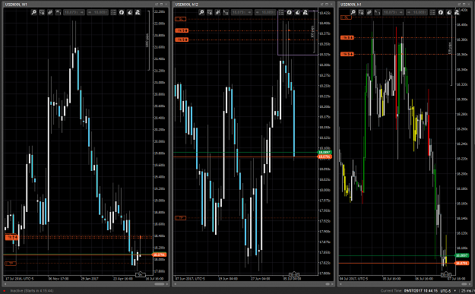
Task: Click zoom magnifier icon in h12 chart
Action: coord(201,12)
